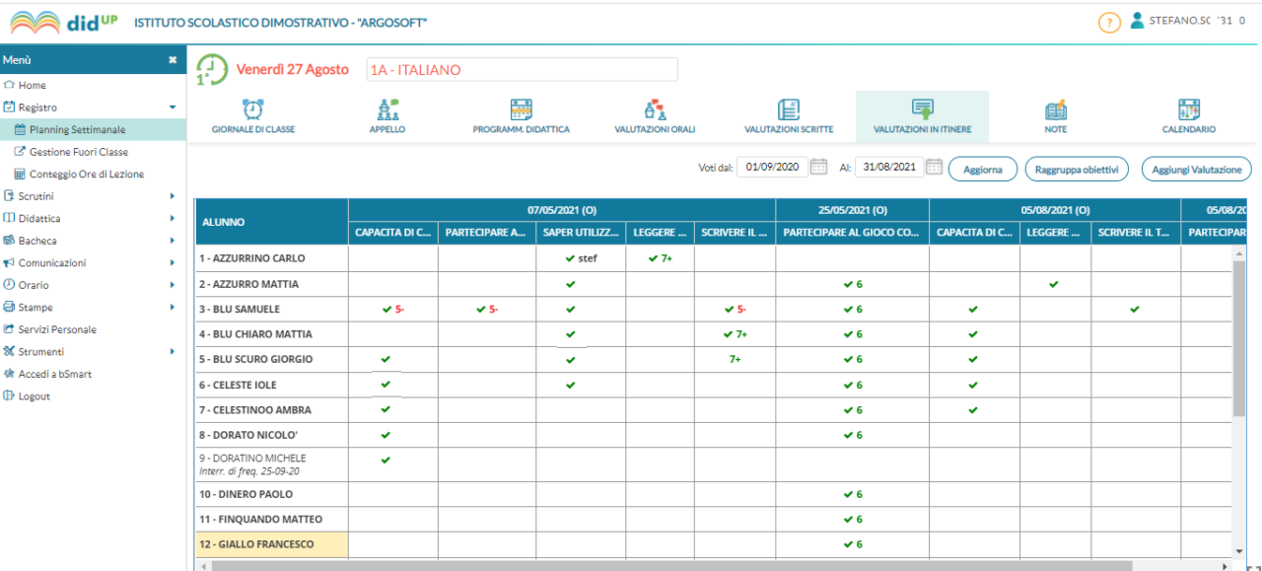Select the Valutazioni Orali icon
The width and height of the screenshot is (1262, 571).
click(x=655, y=109)
